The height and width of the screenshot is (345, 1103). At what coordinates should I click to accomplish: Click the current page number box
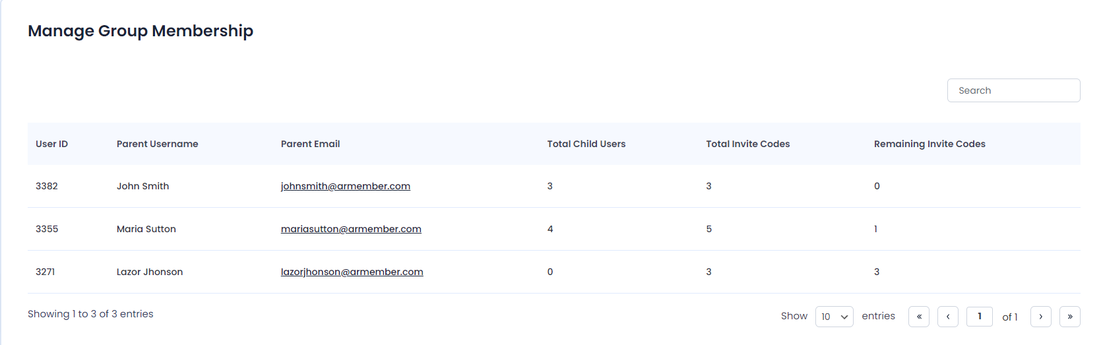click(980, 317)
